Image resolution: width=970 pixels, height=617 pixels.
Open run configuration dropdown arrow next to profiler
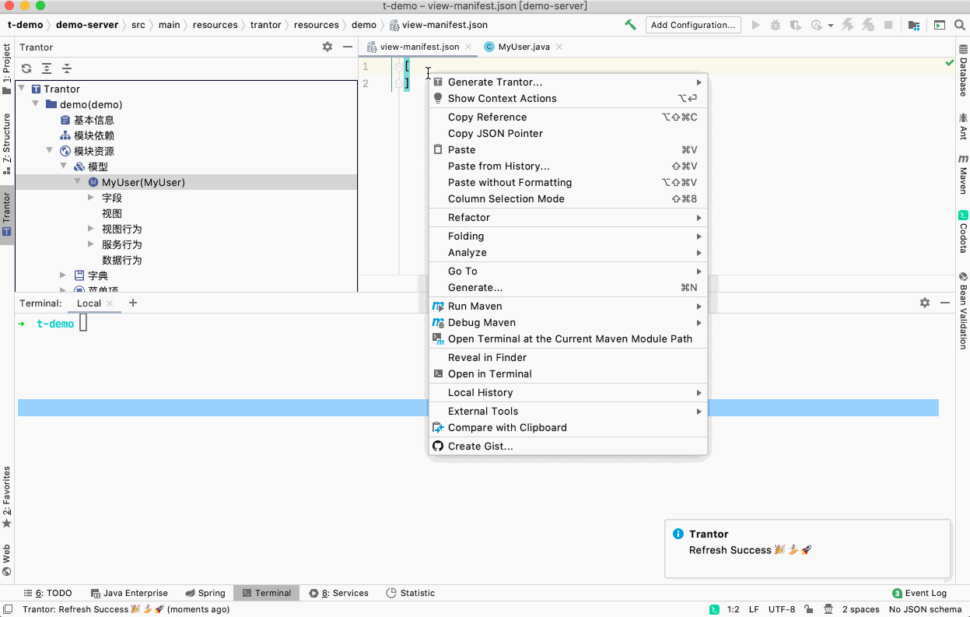(831, 26)
